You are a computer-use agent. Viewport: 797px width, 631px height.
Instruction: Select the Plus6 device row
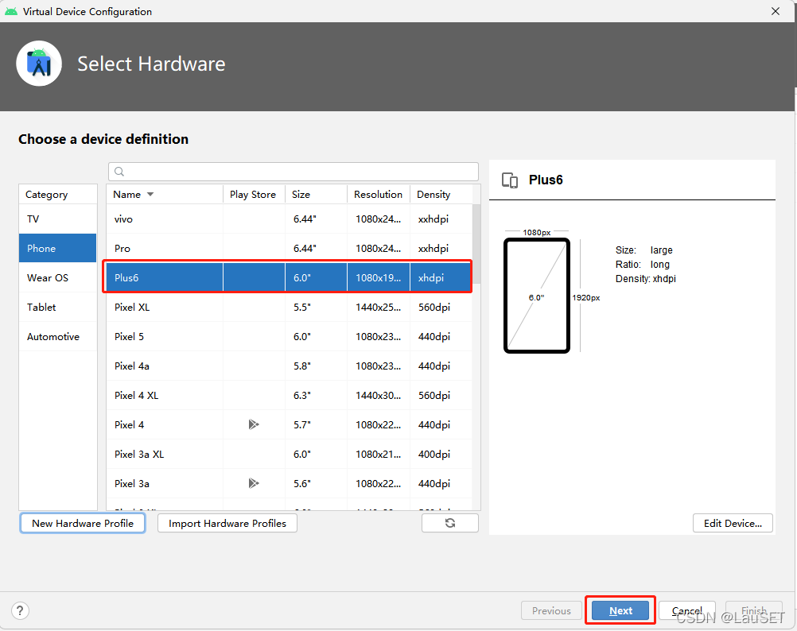(289, 277)
